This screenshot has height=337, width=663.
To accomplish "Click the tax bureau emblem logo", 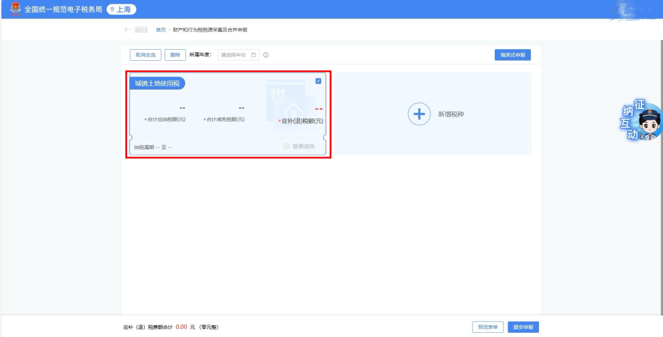I will [15, 9].
